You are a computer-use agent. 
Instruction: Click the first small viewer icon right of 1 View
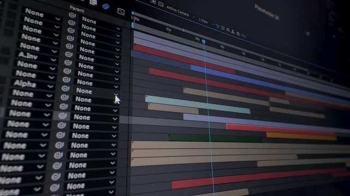[x=217, y=26]
